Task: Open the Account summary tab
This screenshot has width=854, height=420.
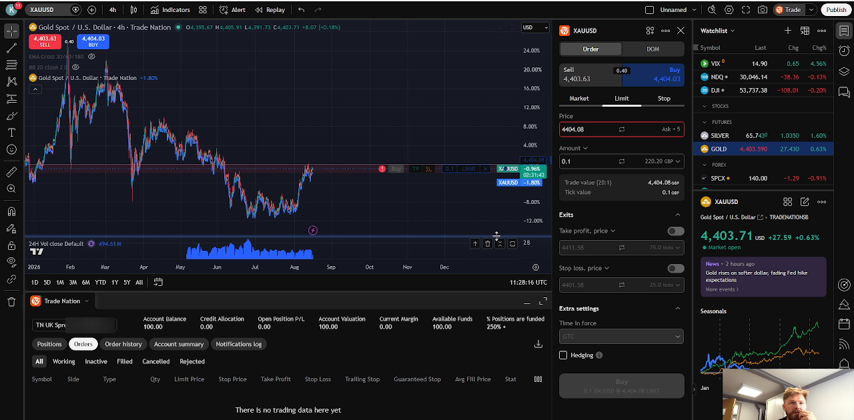Action: coord(179,344)
